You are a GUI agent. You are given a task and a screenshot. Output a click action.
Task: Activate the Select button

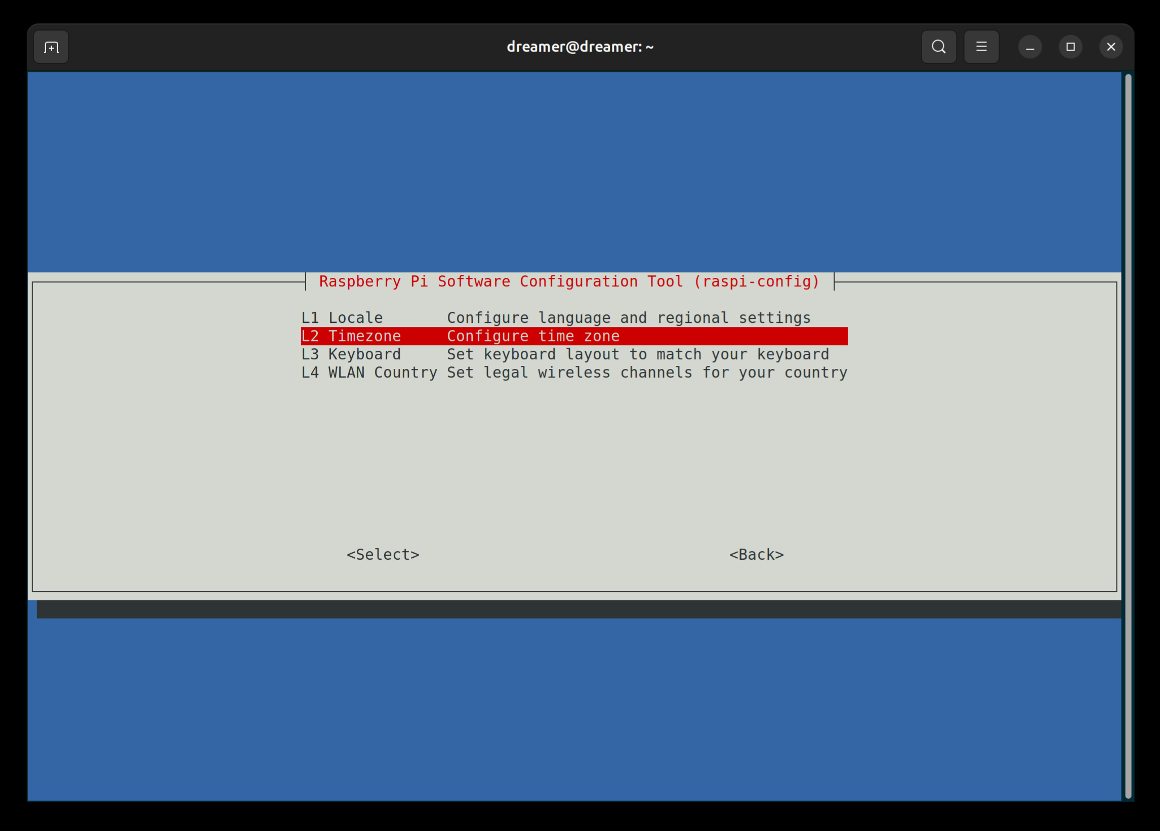click(383, 554)
